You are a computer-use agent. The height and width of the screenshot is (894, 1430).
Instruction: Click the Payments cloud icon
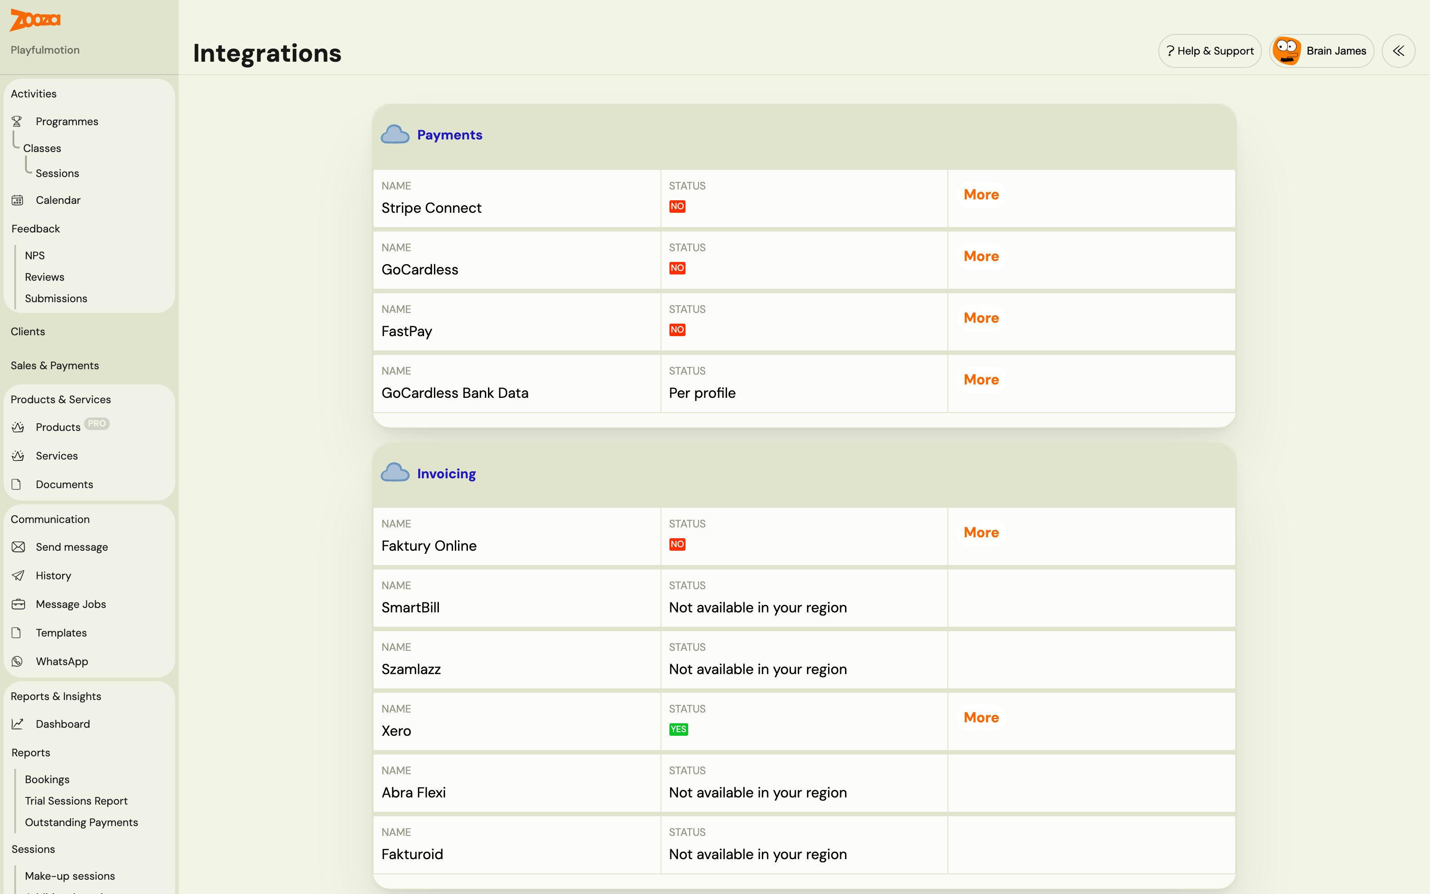(x=395, y=134)
